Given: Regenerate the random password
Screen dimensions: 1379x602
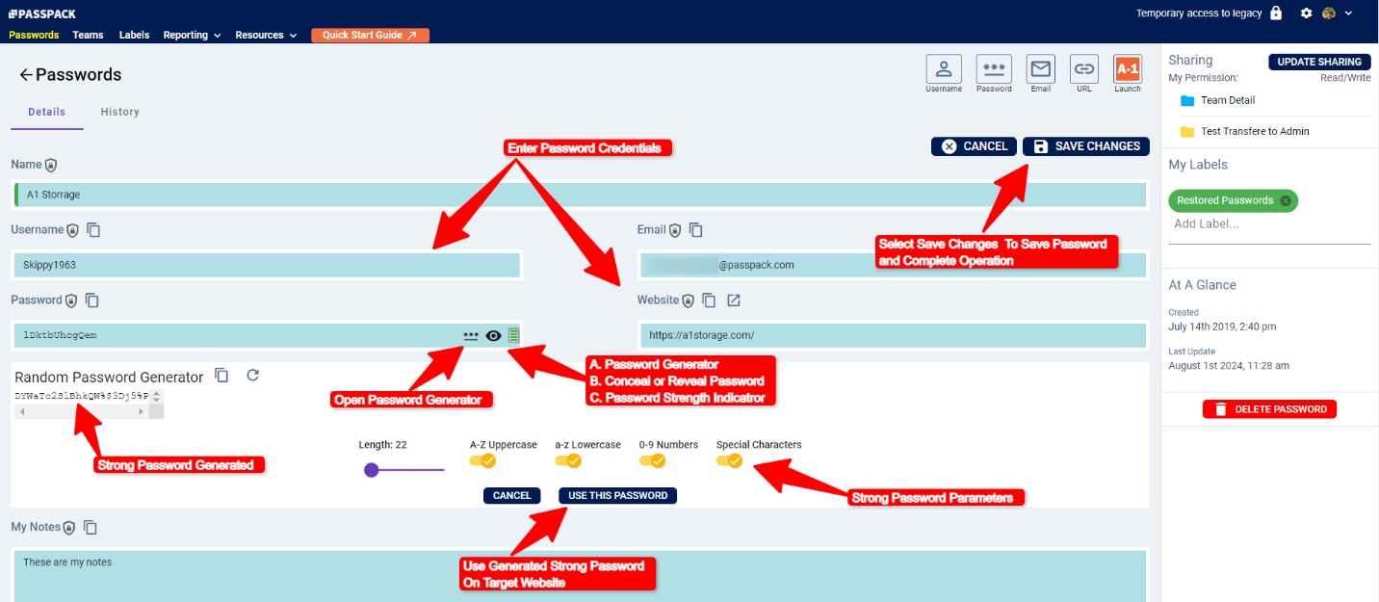Looking at the screenshot, I should [x=253, y=376].
